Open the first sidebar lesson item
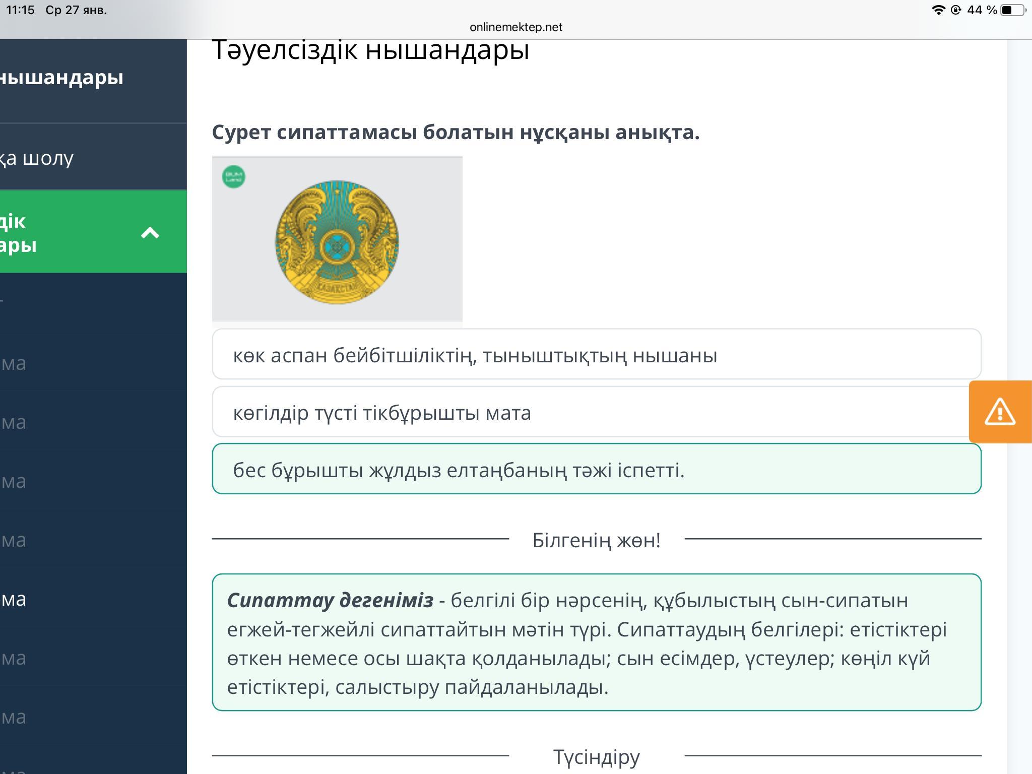Viewport: 1032px width, 774px height. click(15, 363)
